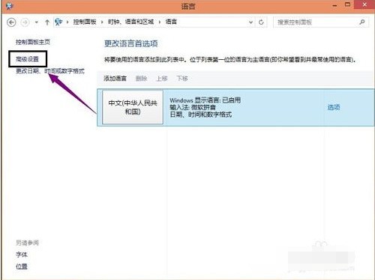Screen dimensions: 375x280
Task: Close the 语言 window
Action: tap(364, 4)
